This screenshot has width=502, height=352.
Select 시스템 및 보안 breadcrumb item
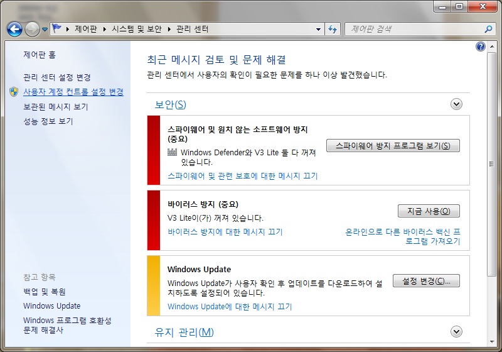coord(137,29)
